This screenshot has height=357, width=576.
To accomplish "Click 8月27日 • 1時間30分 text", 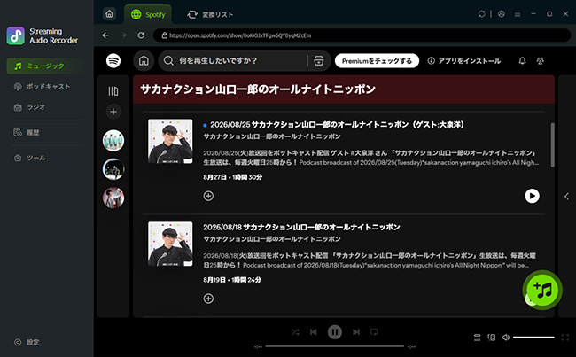I will point(232,177).
